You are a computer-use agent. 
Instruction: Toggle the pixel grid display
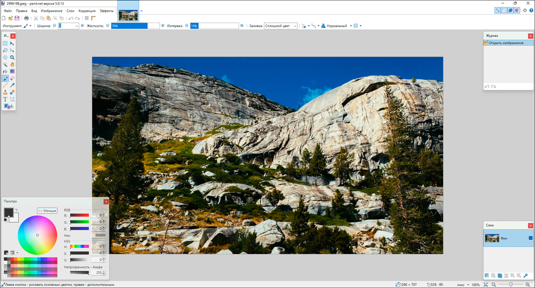point(87,18)
